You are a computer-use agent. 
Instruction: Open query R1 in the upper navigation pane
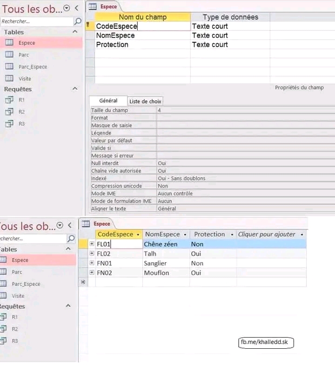[x=21, y=100]
